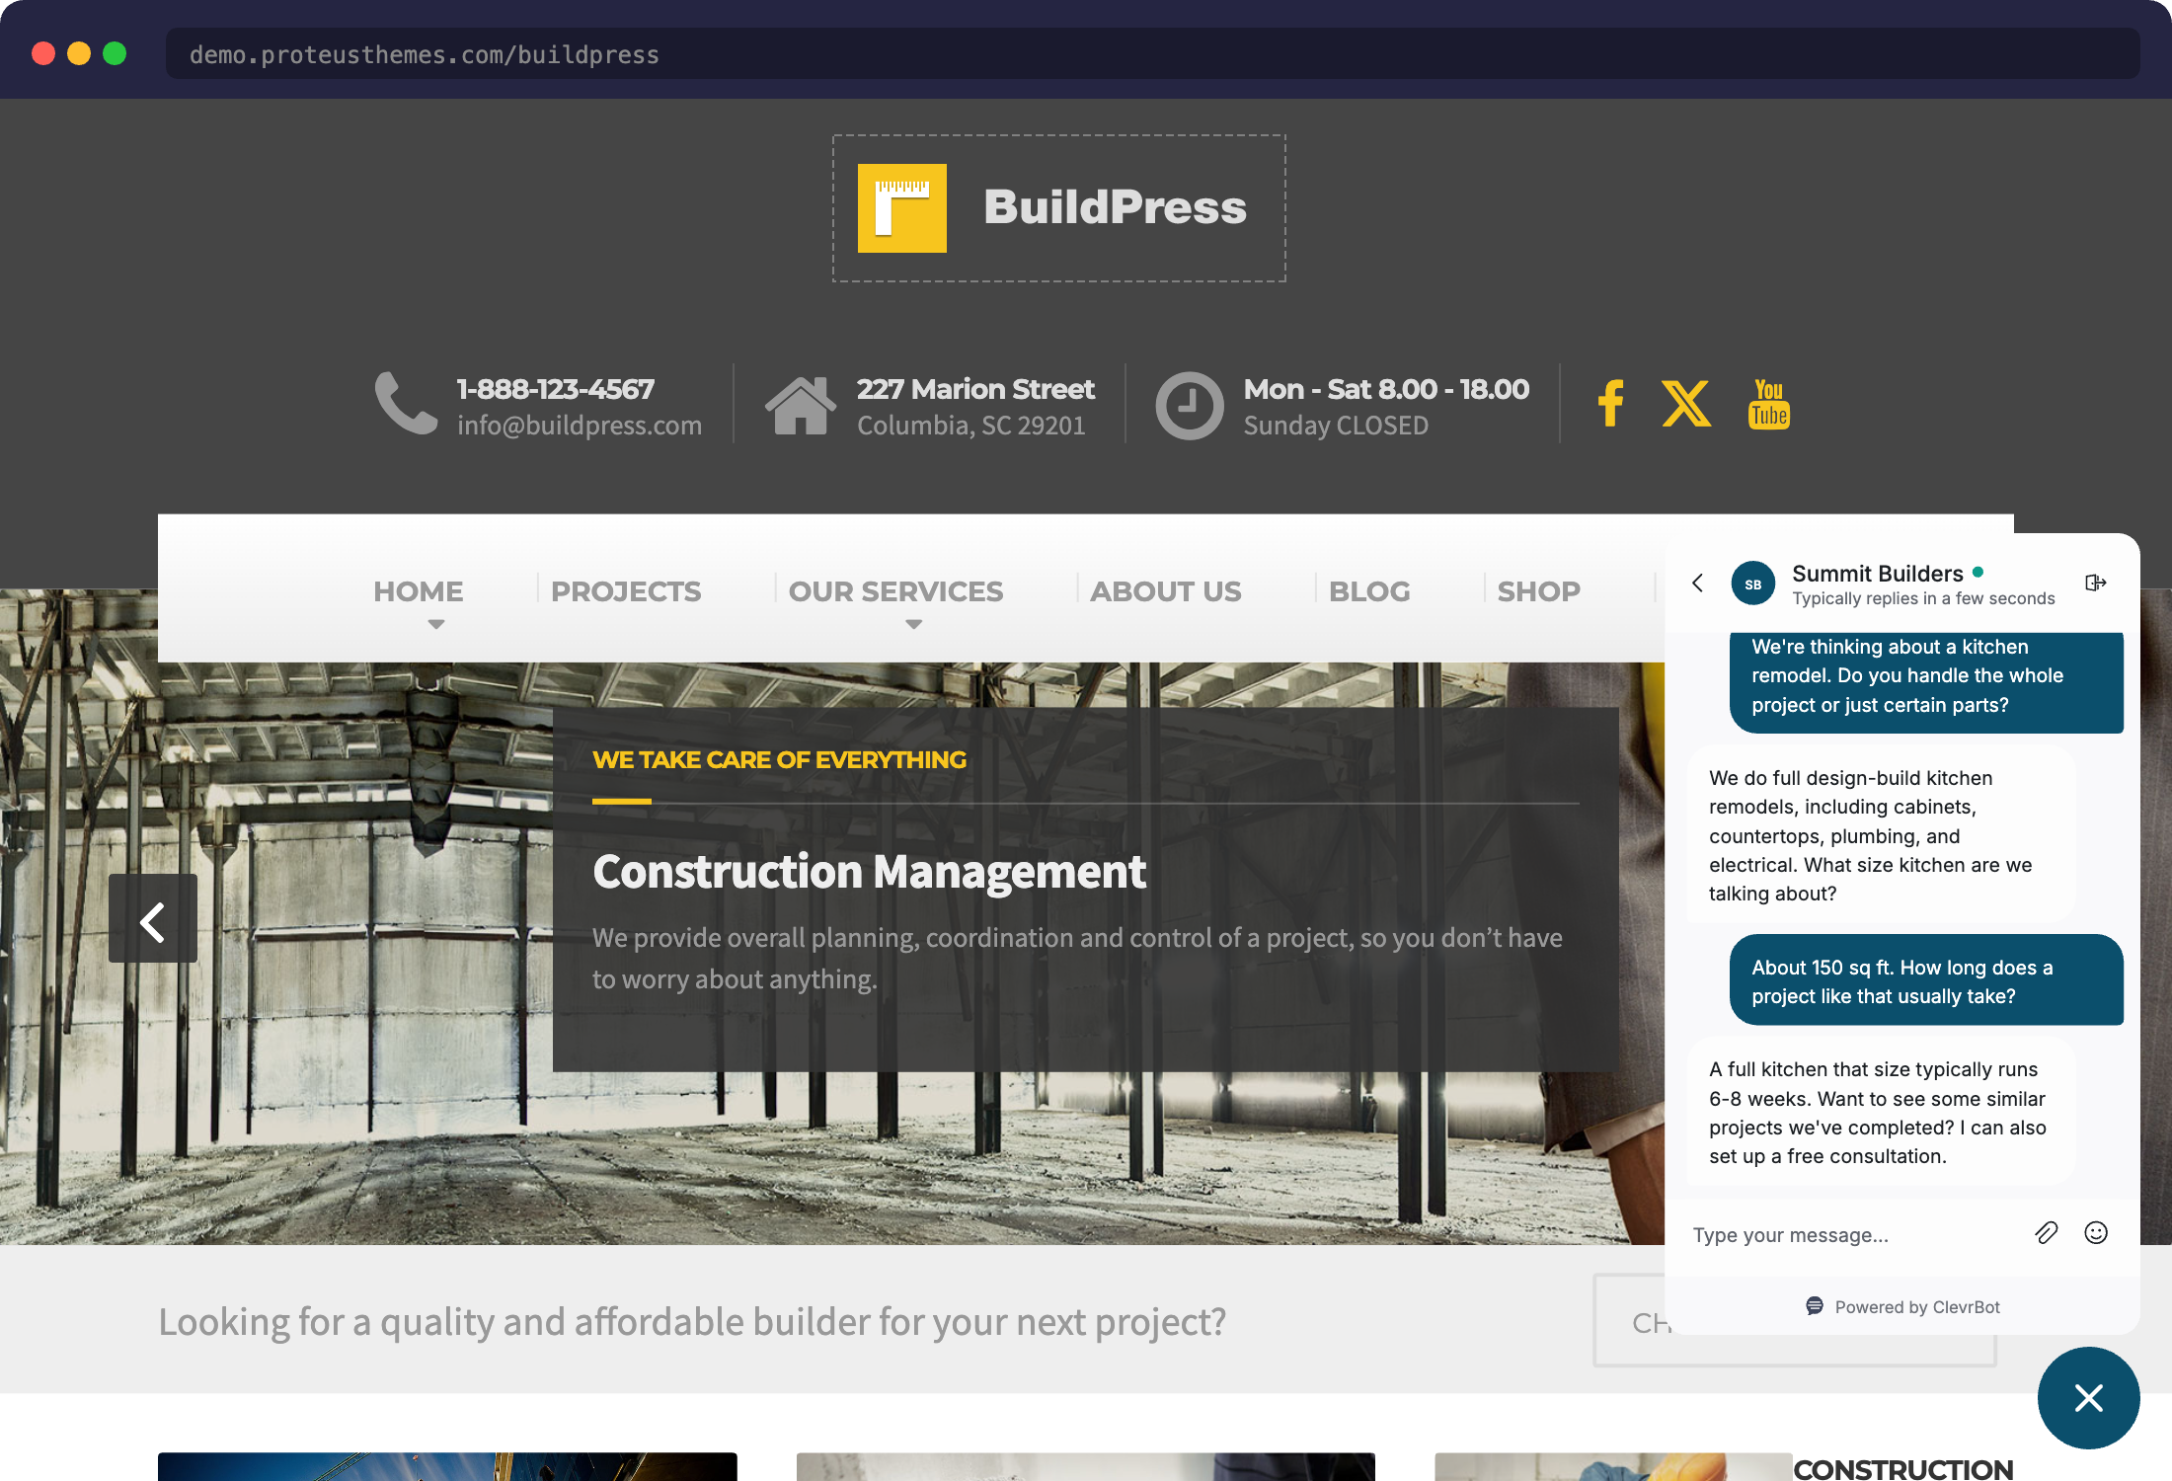This screenshot has width=2172, height=1481.
Task: Open the X (Twitter) social icon
Action: pyautogui.click(x=1686, y=404)
